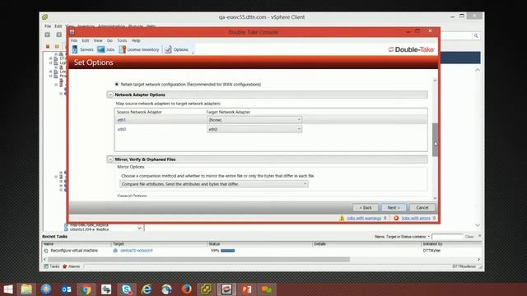Open the File menu in Double-Take Console
The height and width of the screenshot is (296, 527).
[x=74, y=40]
